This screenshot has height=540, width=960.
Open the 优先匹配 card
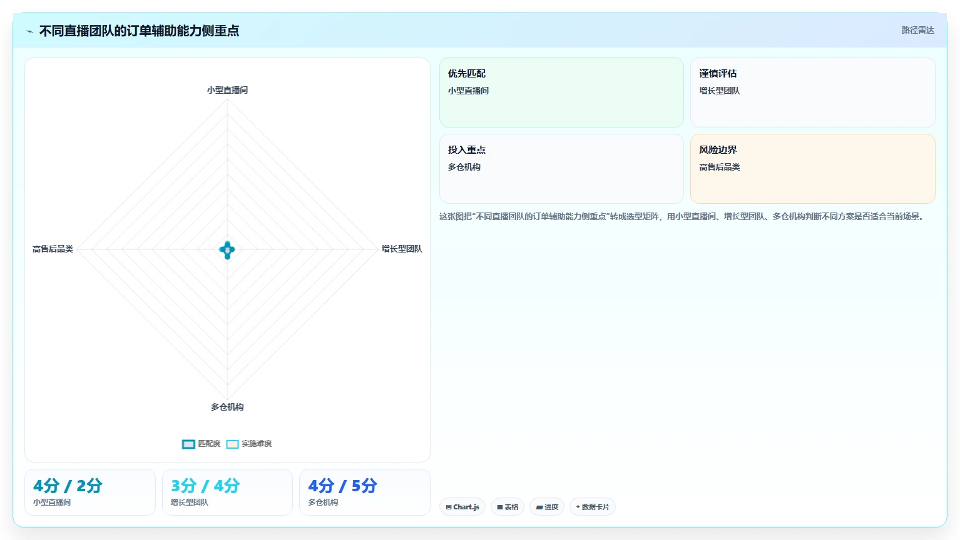561,92
